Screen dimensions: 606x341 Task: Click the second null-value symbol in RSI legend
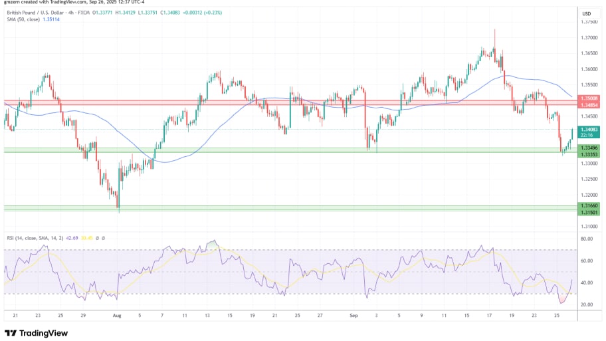[x=104, y=237]
